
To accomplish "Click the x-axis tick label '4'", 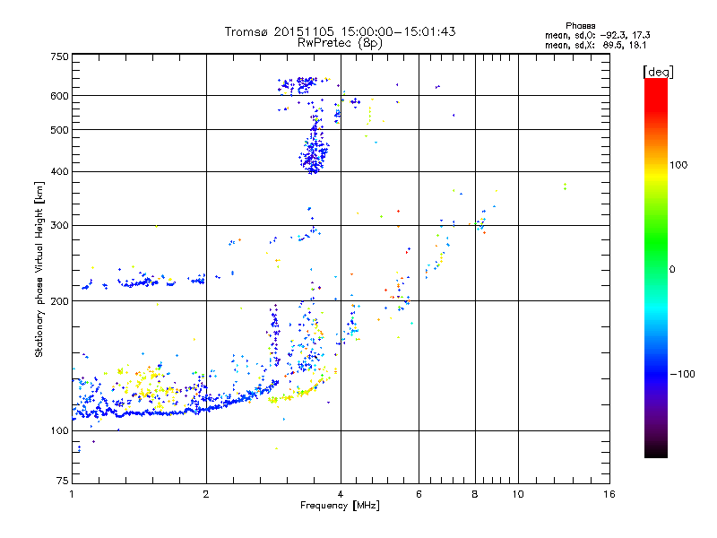I will click(341, 494).
